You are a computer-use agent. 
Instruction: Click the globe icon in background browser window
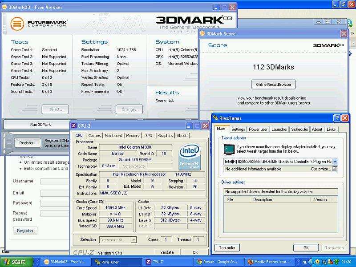(350, 23)
